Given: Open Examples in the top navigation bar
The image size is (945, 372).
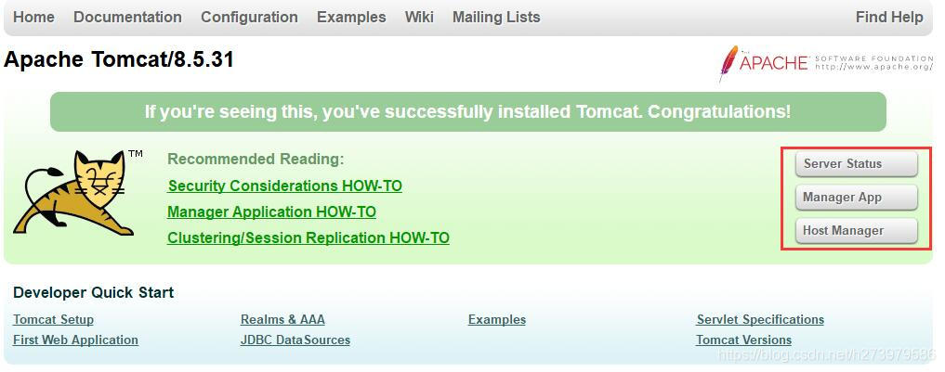Looking at the screenshot, I should [351, 18].
